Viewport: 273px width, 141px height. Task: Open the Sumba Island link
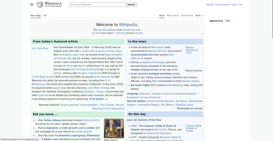pos(83,131)
